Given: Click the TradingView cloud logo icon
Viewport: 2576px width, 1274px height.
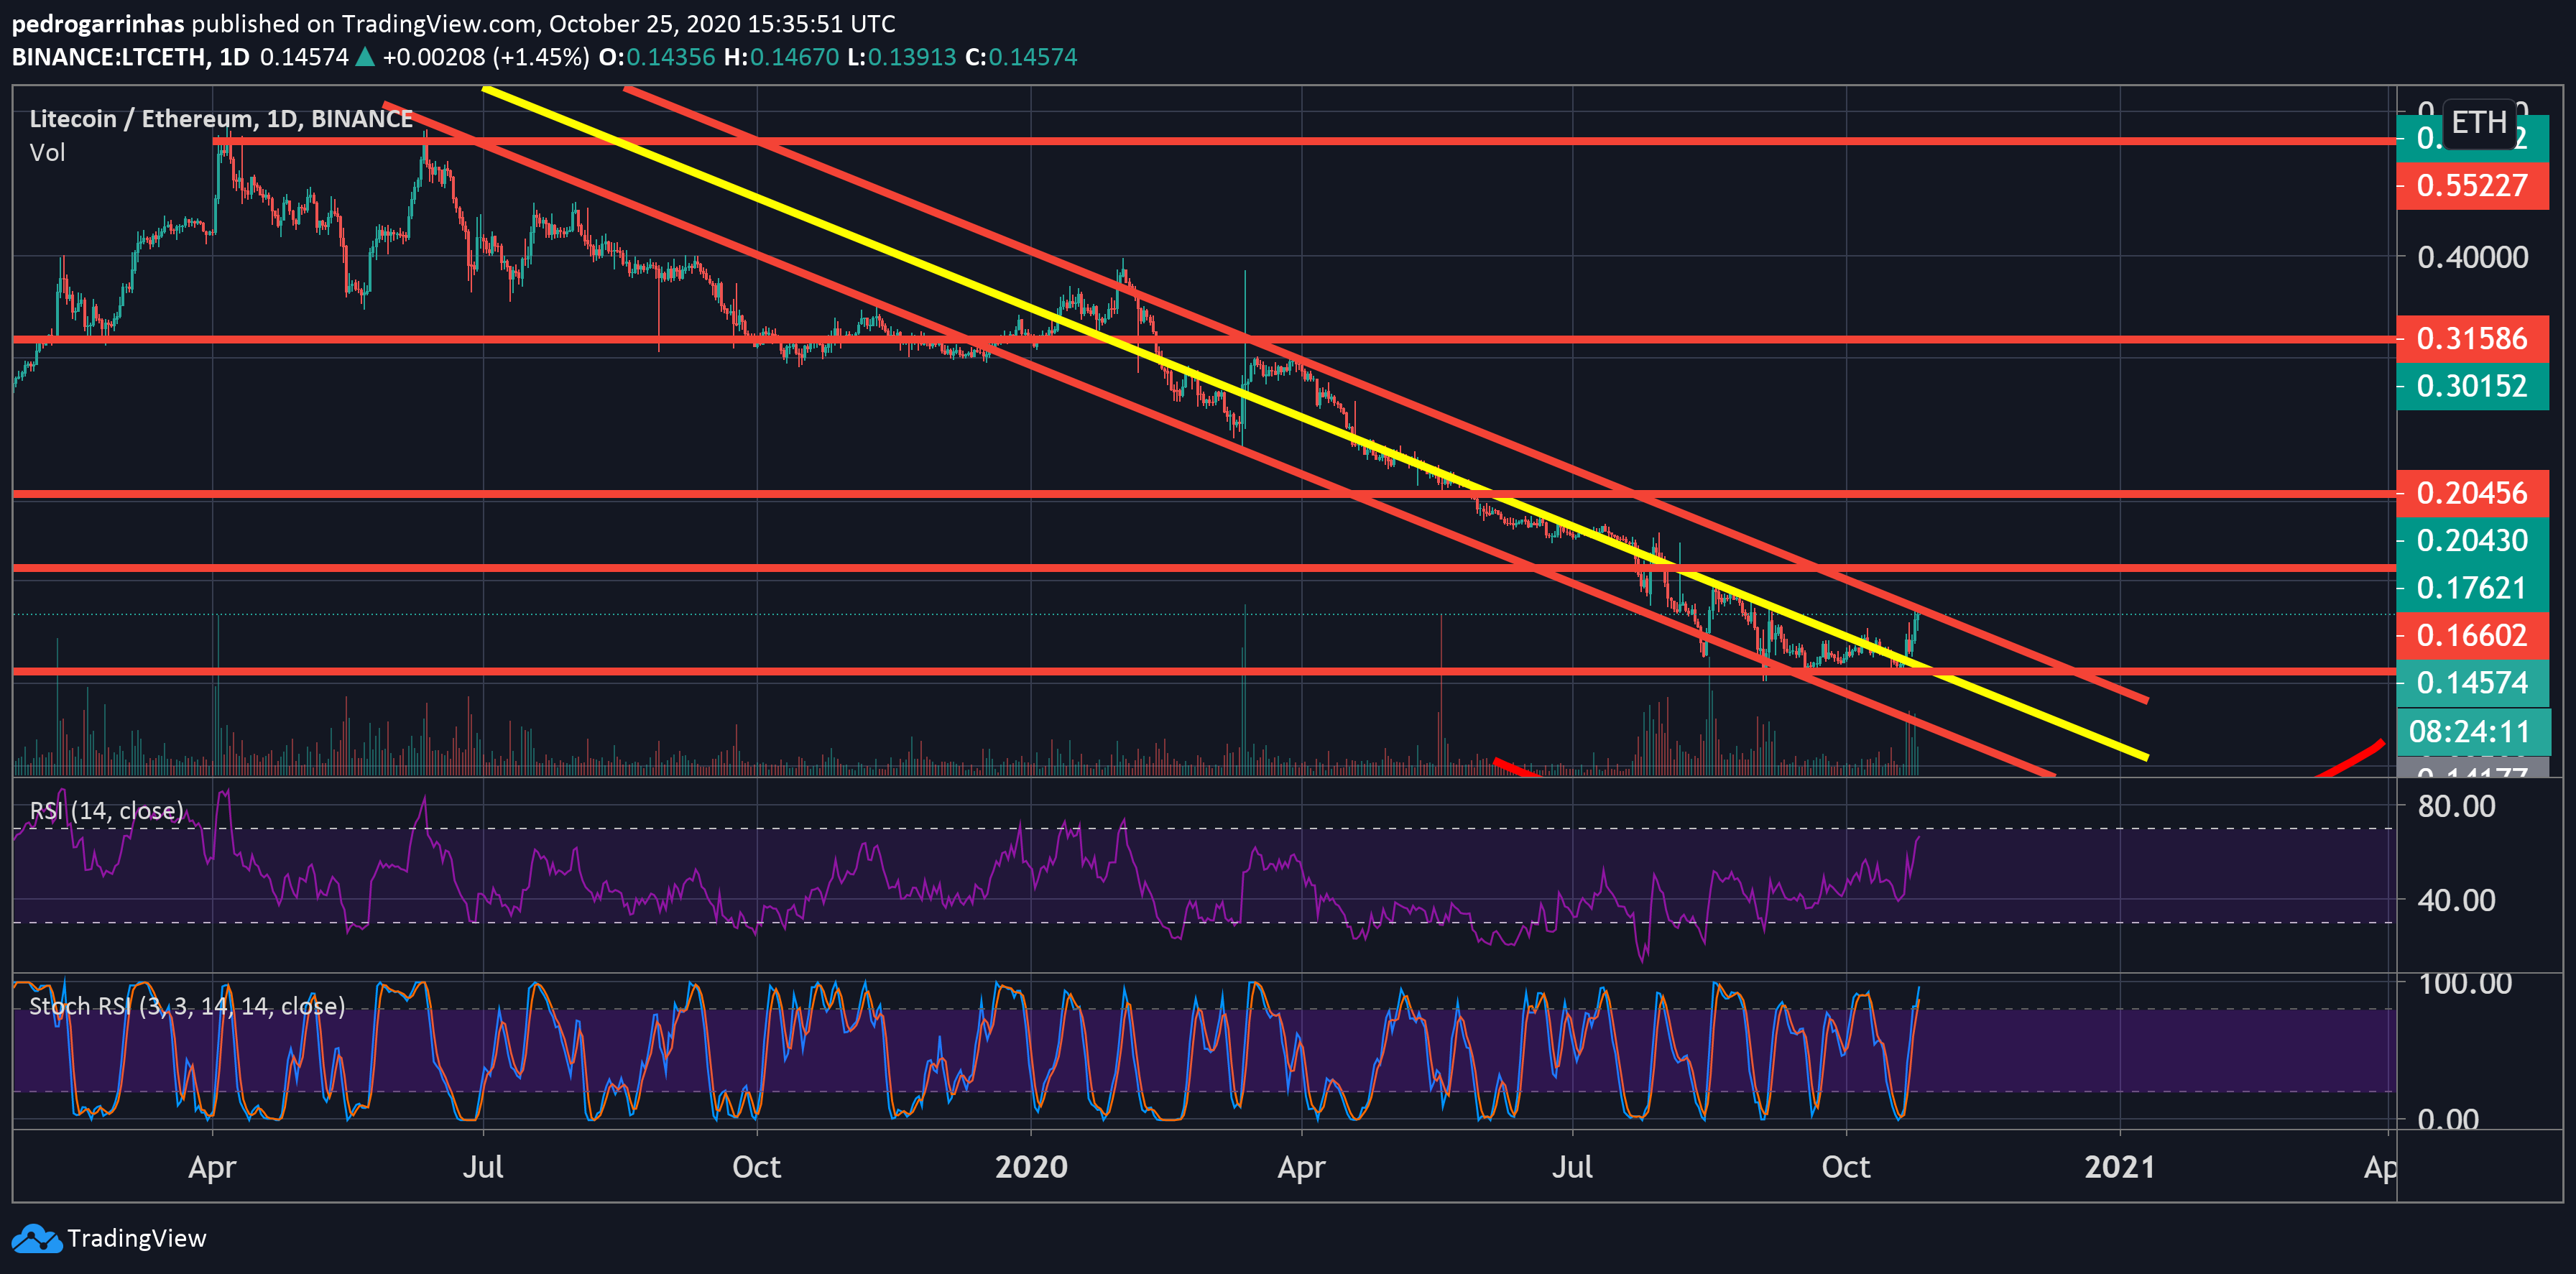Looking at the screenshot, I should coord(36,1239).
